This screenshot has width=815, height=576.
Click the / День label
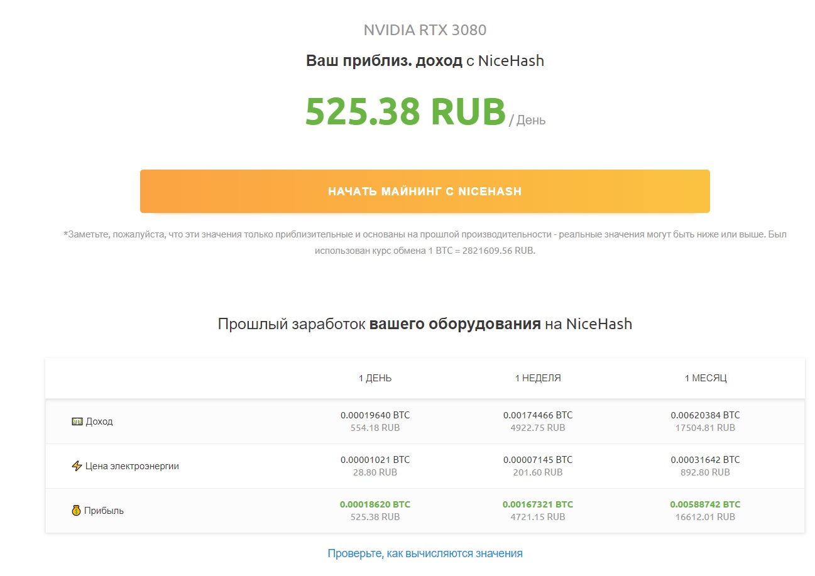(527, 120)
